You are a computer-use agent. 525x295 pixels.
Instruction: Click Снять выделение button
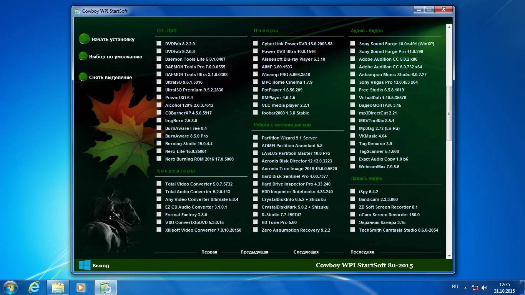tap(83, 77)
